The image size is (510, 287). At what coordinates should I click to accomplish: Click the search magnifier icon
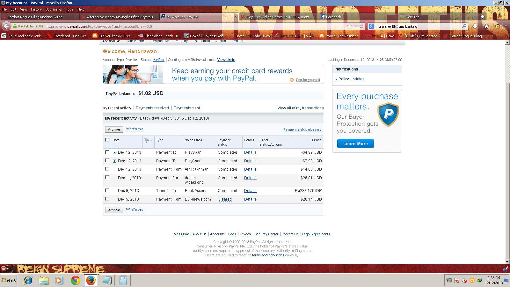point(464,26)
